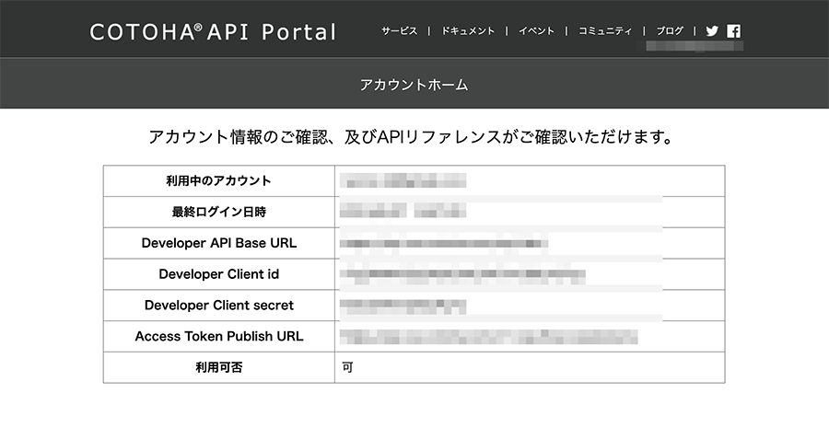Image resolution: width=829 pixels, height=439 pixels.
Task: Click the blurred Developer API Base URL value
Action: click(x=444, y=244)
